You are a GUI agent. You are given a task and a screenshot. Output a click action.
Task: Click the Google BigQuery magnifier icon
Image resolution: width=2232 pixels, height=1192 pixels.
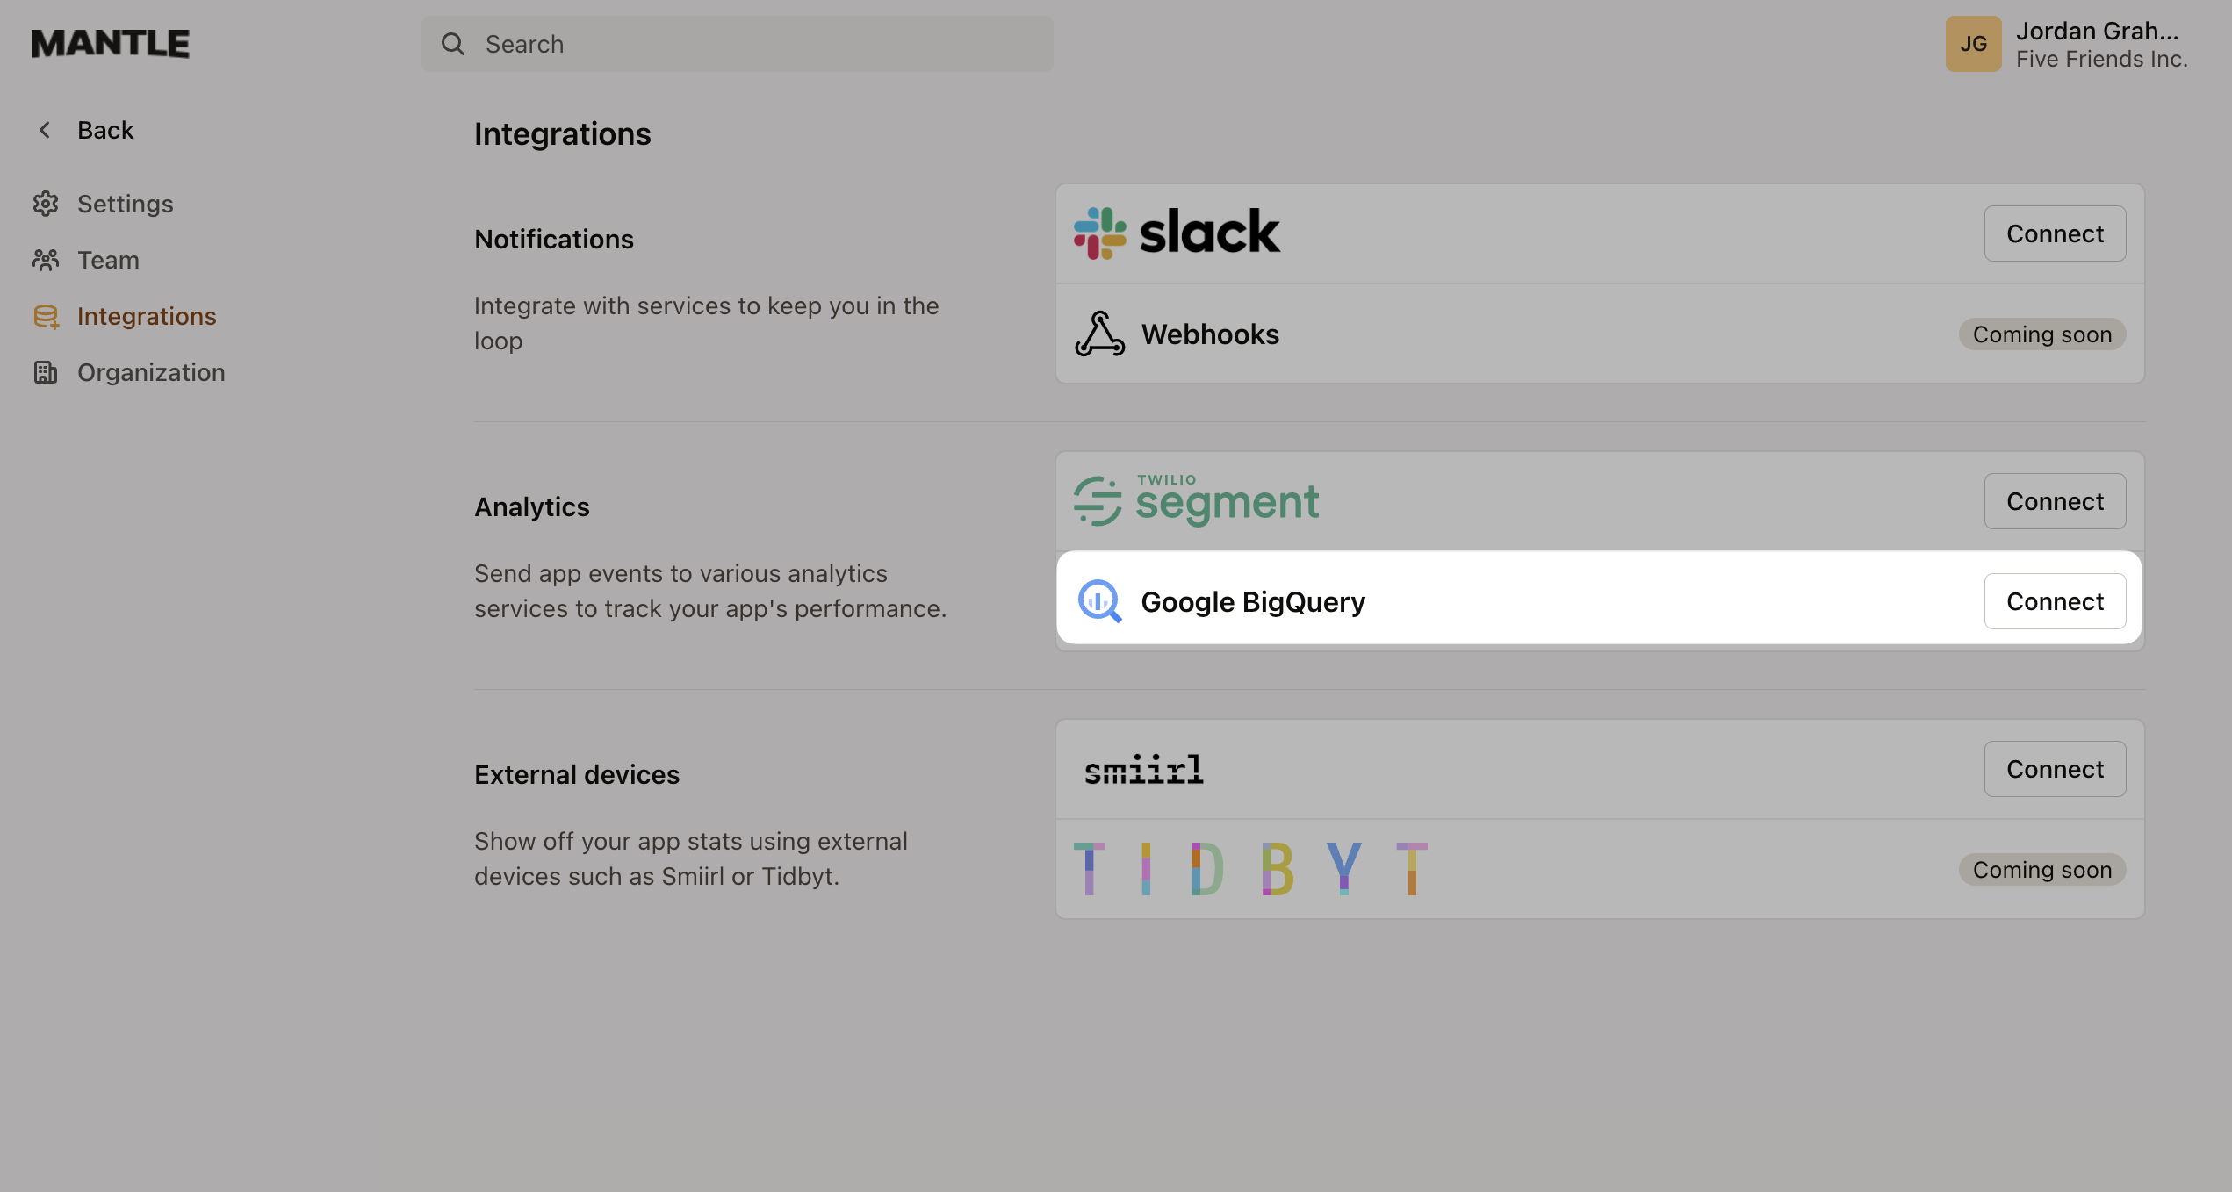(1100, 601)
